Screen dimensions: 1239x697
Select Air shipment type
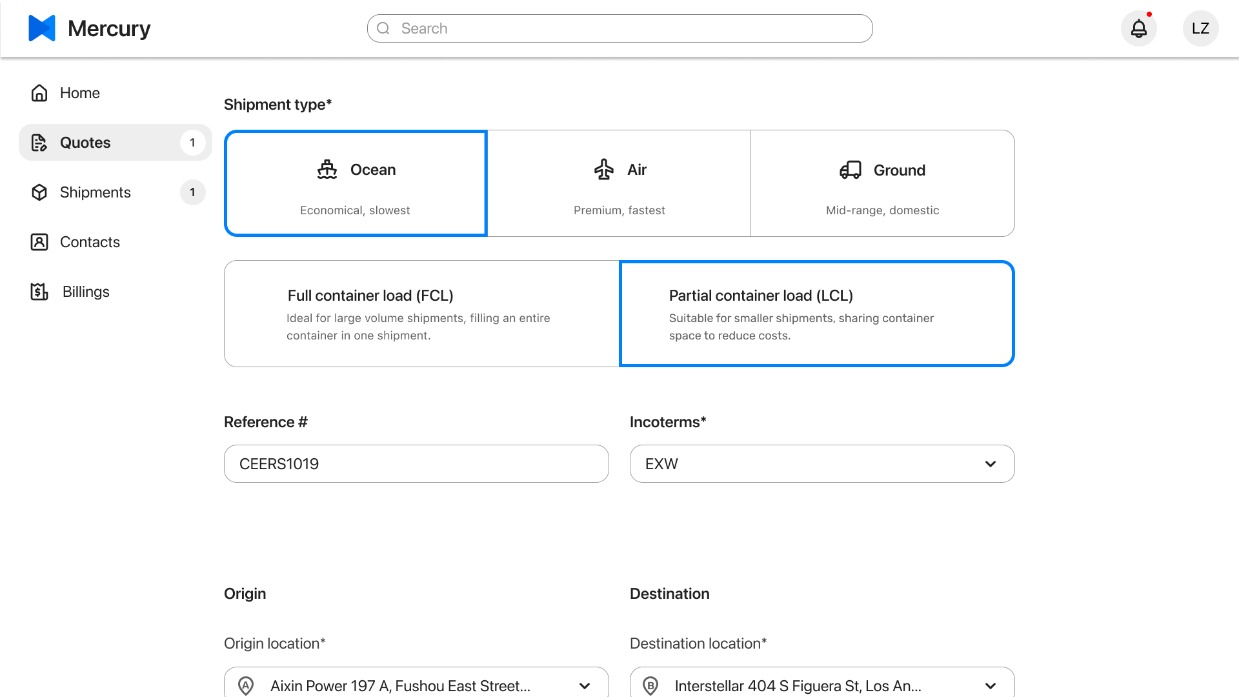pos(619,183)
